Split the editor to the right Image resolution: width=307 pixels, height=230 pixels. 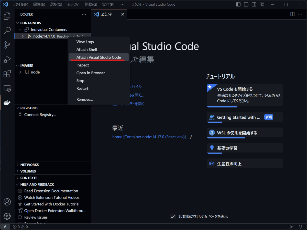292,14
